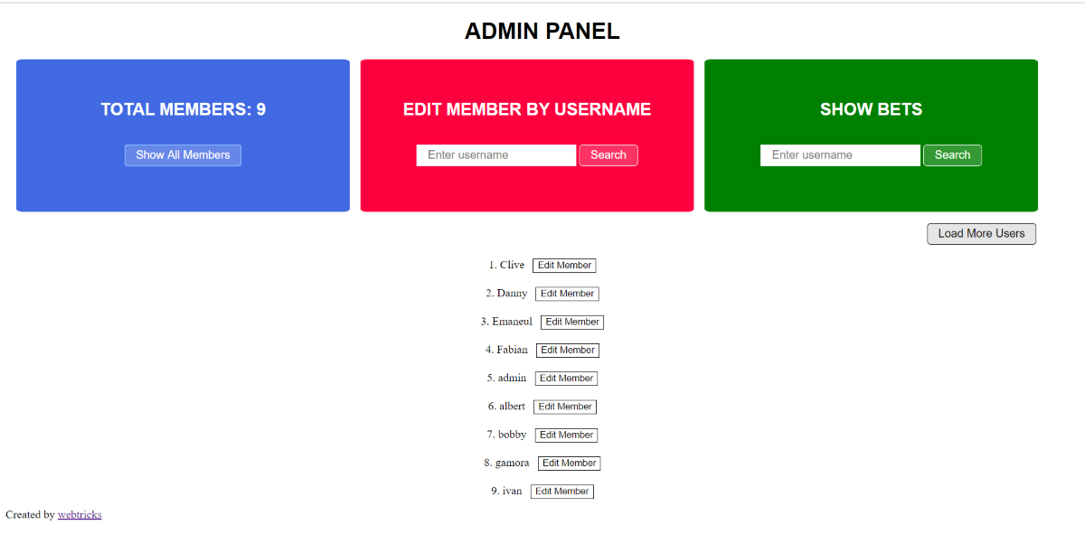Image resolution: width=1085 pixels, height=534 pixels.
Task: Click Edit Member beside Emaneul
Action: point(572,322)
